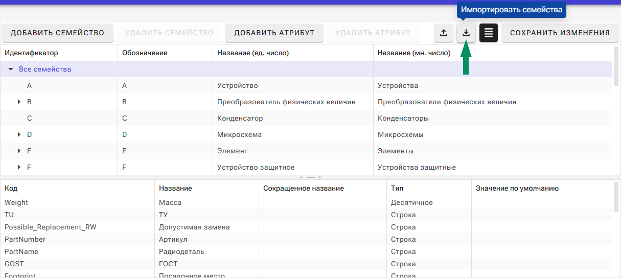Click attribute table Название column header
Screen dimensions: 621x278
tap(206, 188)
